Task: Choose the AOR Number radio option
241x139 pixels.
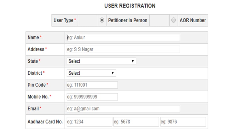Action: click(173, 20)
